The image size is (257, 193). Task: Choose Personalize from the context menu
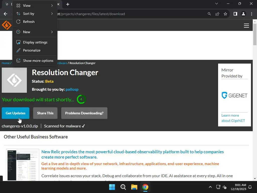click(x=35, y=50)
